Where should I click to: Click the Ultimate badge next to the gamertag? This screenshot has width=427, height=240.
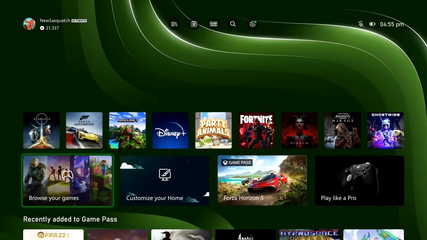79,20
